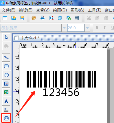114x123 pixels.
Task: Click the printer icon to print
Action: click(x=43, y=18)
